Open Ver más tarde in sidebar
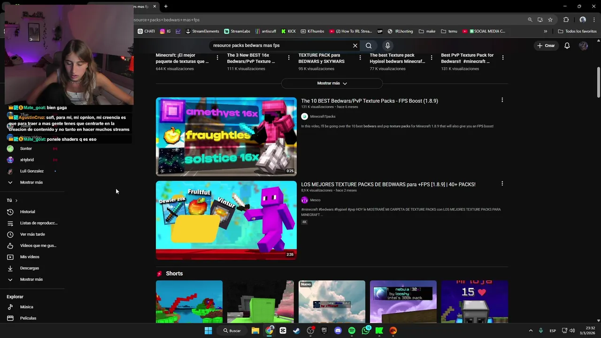Screen dimensions: 601x338 [x=32, y=234]
